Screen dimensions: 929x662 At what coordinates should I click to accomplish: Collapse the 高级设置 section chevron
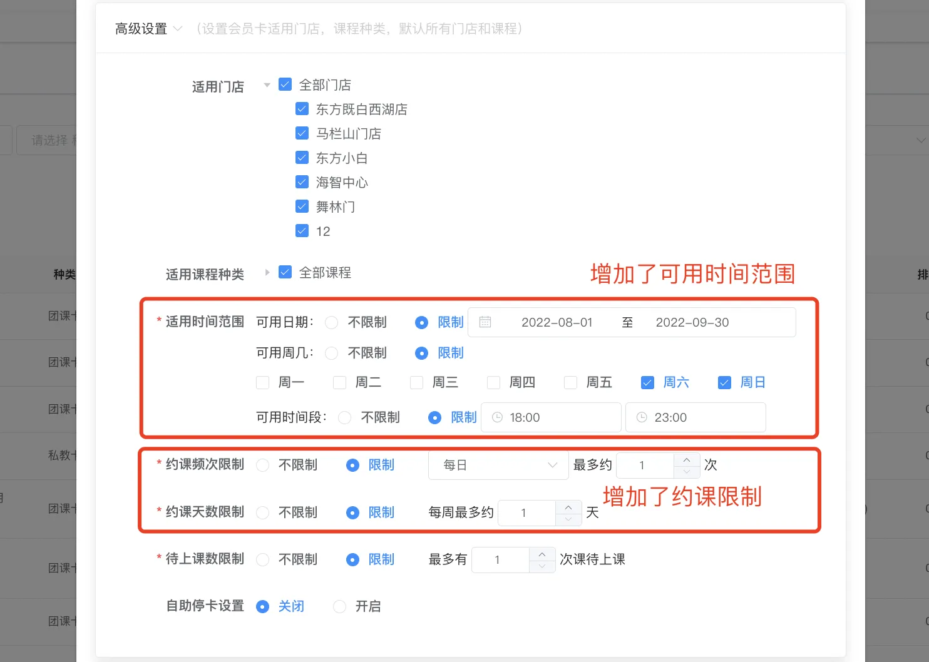coord(178,29)
